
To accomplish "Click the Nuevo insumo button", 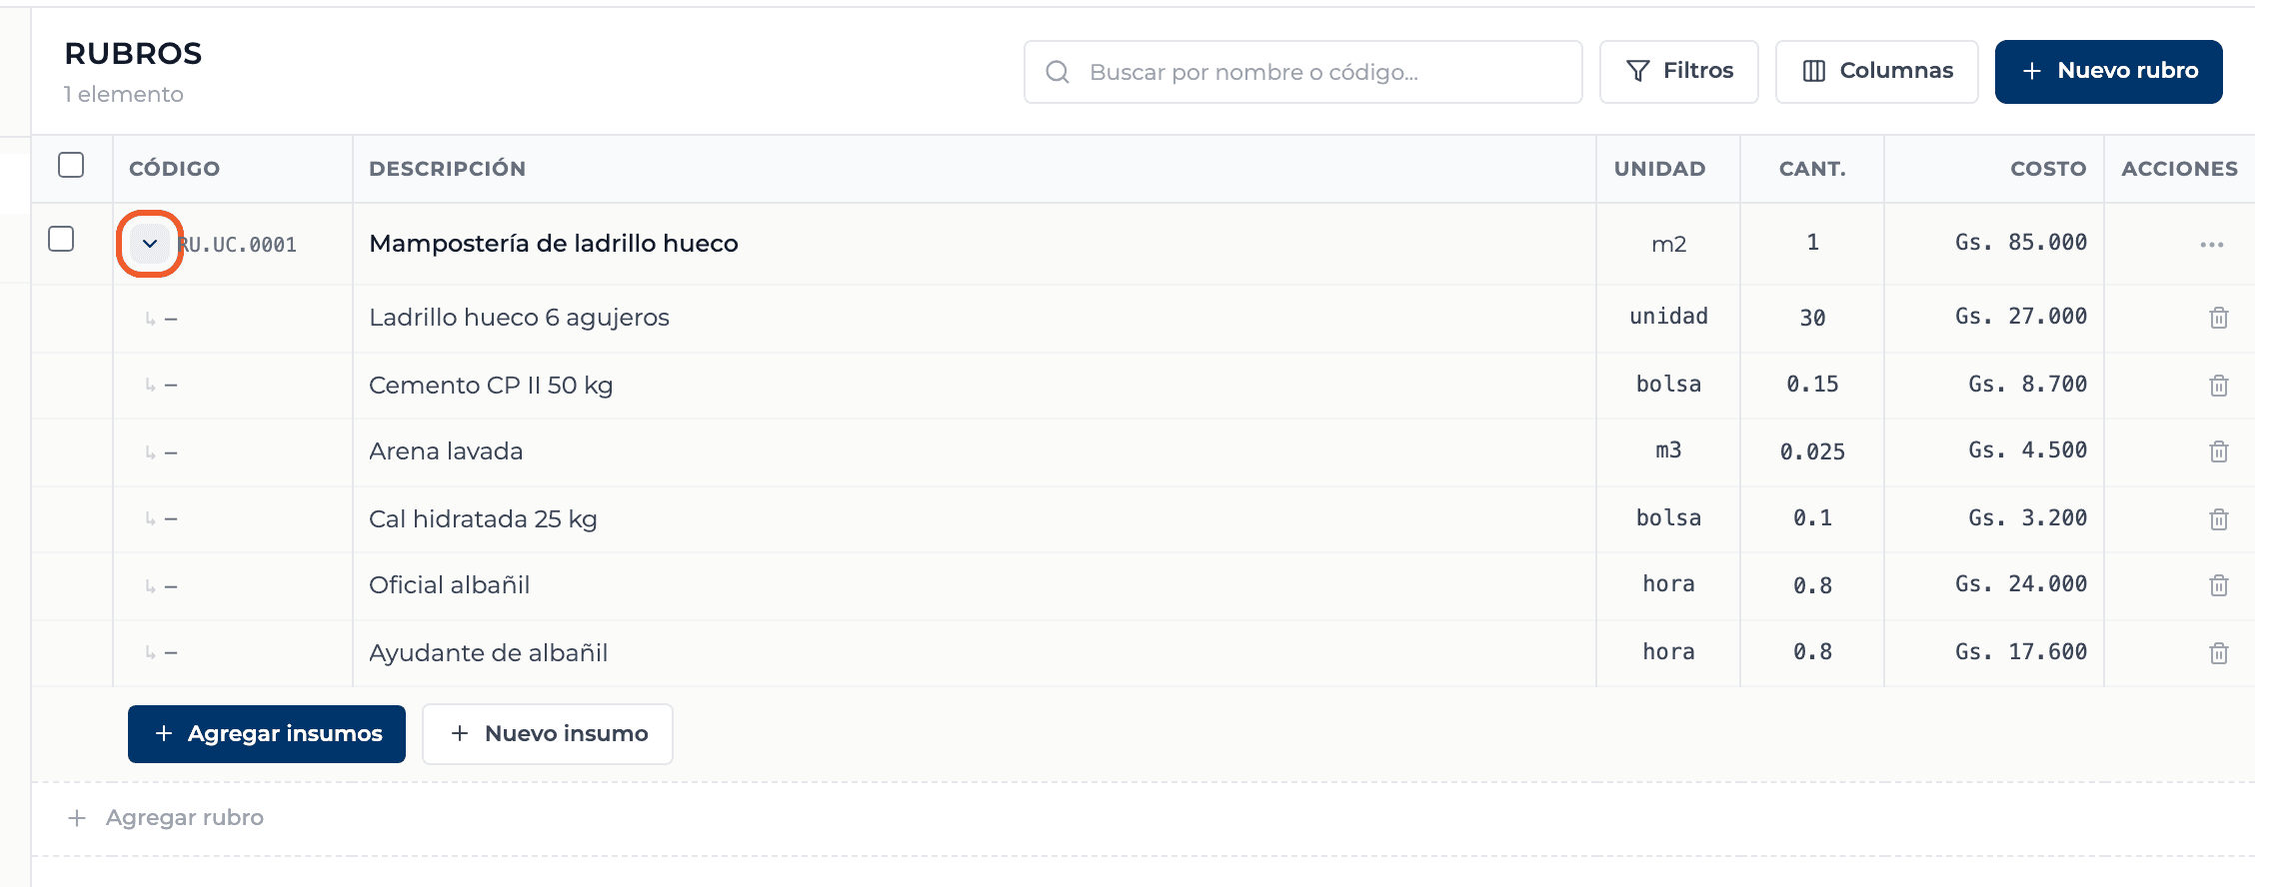I will (x=548, y=734).
